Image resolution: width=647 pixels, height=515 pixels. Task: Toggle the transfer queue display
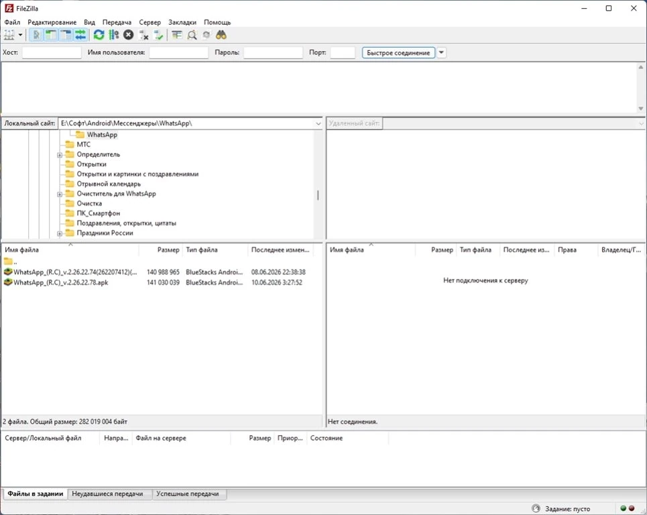tap(80, 35)
